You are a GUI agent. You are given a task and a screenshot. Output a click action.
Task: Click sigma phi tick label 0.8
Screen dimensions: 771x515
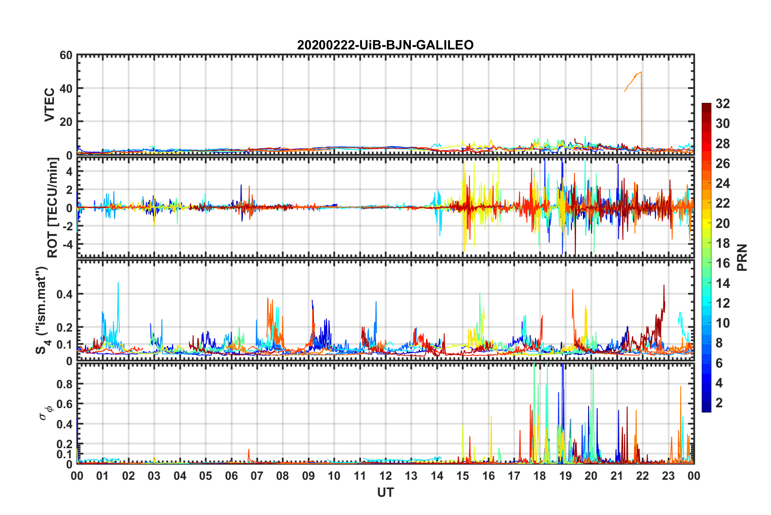tap(64, 384)
